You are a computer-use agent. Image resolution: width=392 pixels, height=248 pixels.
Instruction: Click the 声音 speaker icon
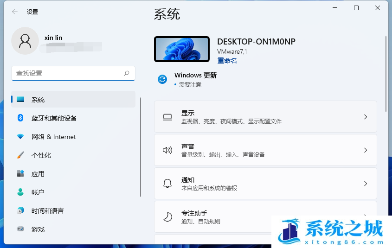click(167, 150)
